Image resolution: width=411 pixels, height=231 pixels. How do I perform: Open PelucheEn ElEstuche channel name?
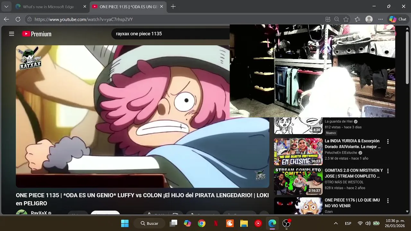tap(341, 153)
